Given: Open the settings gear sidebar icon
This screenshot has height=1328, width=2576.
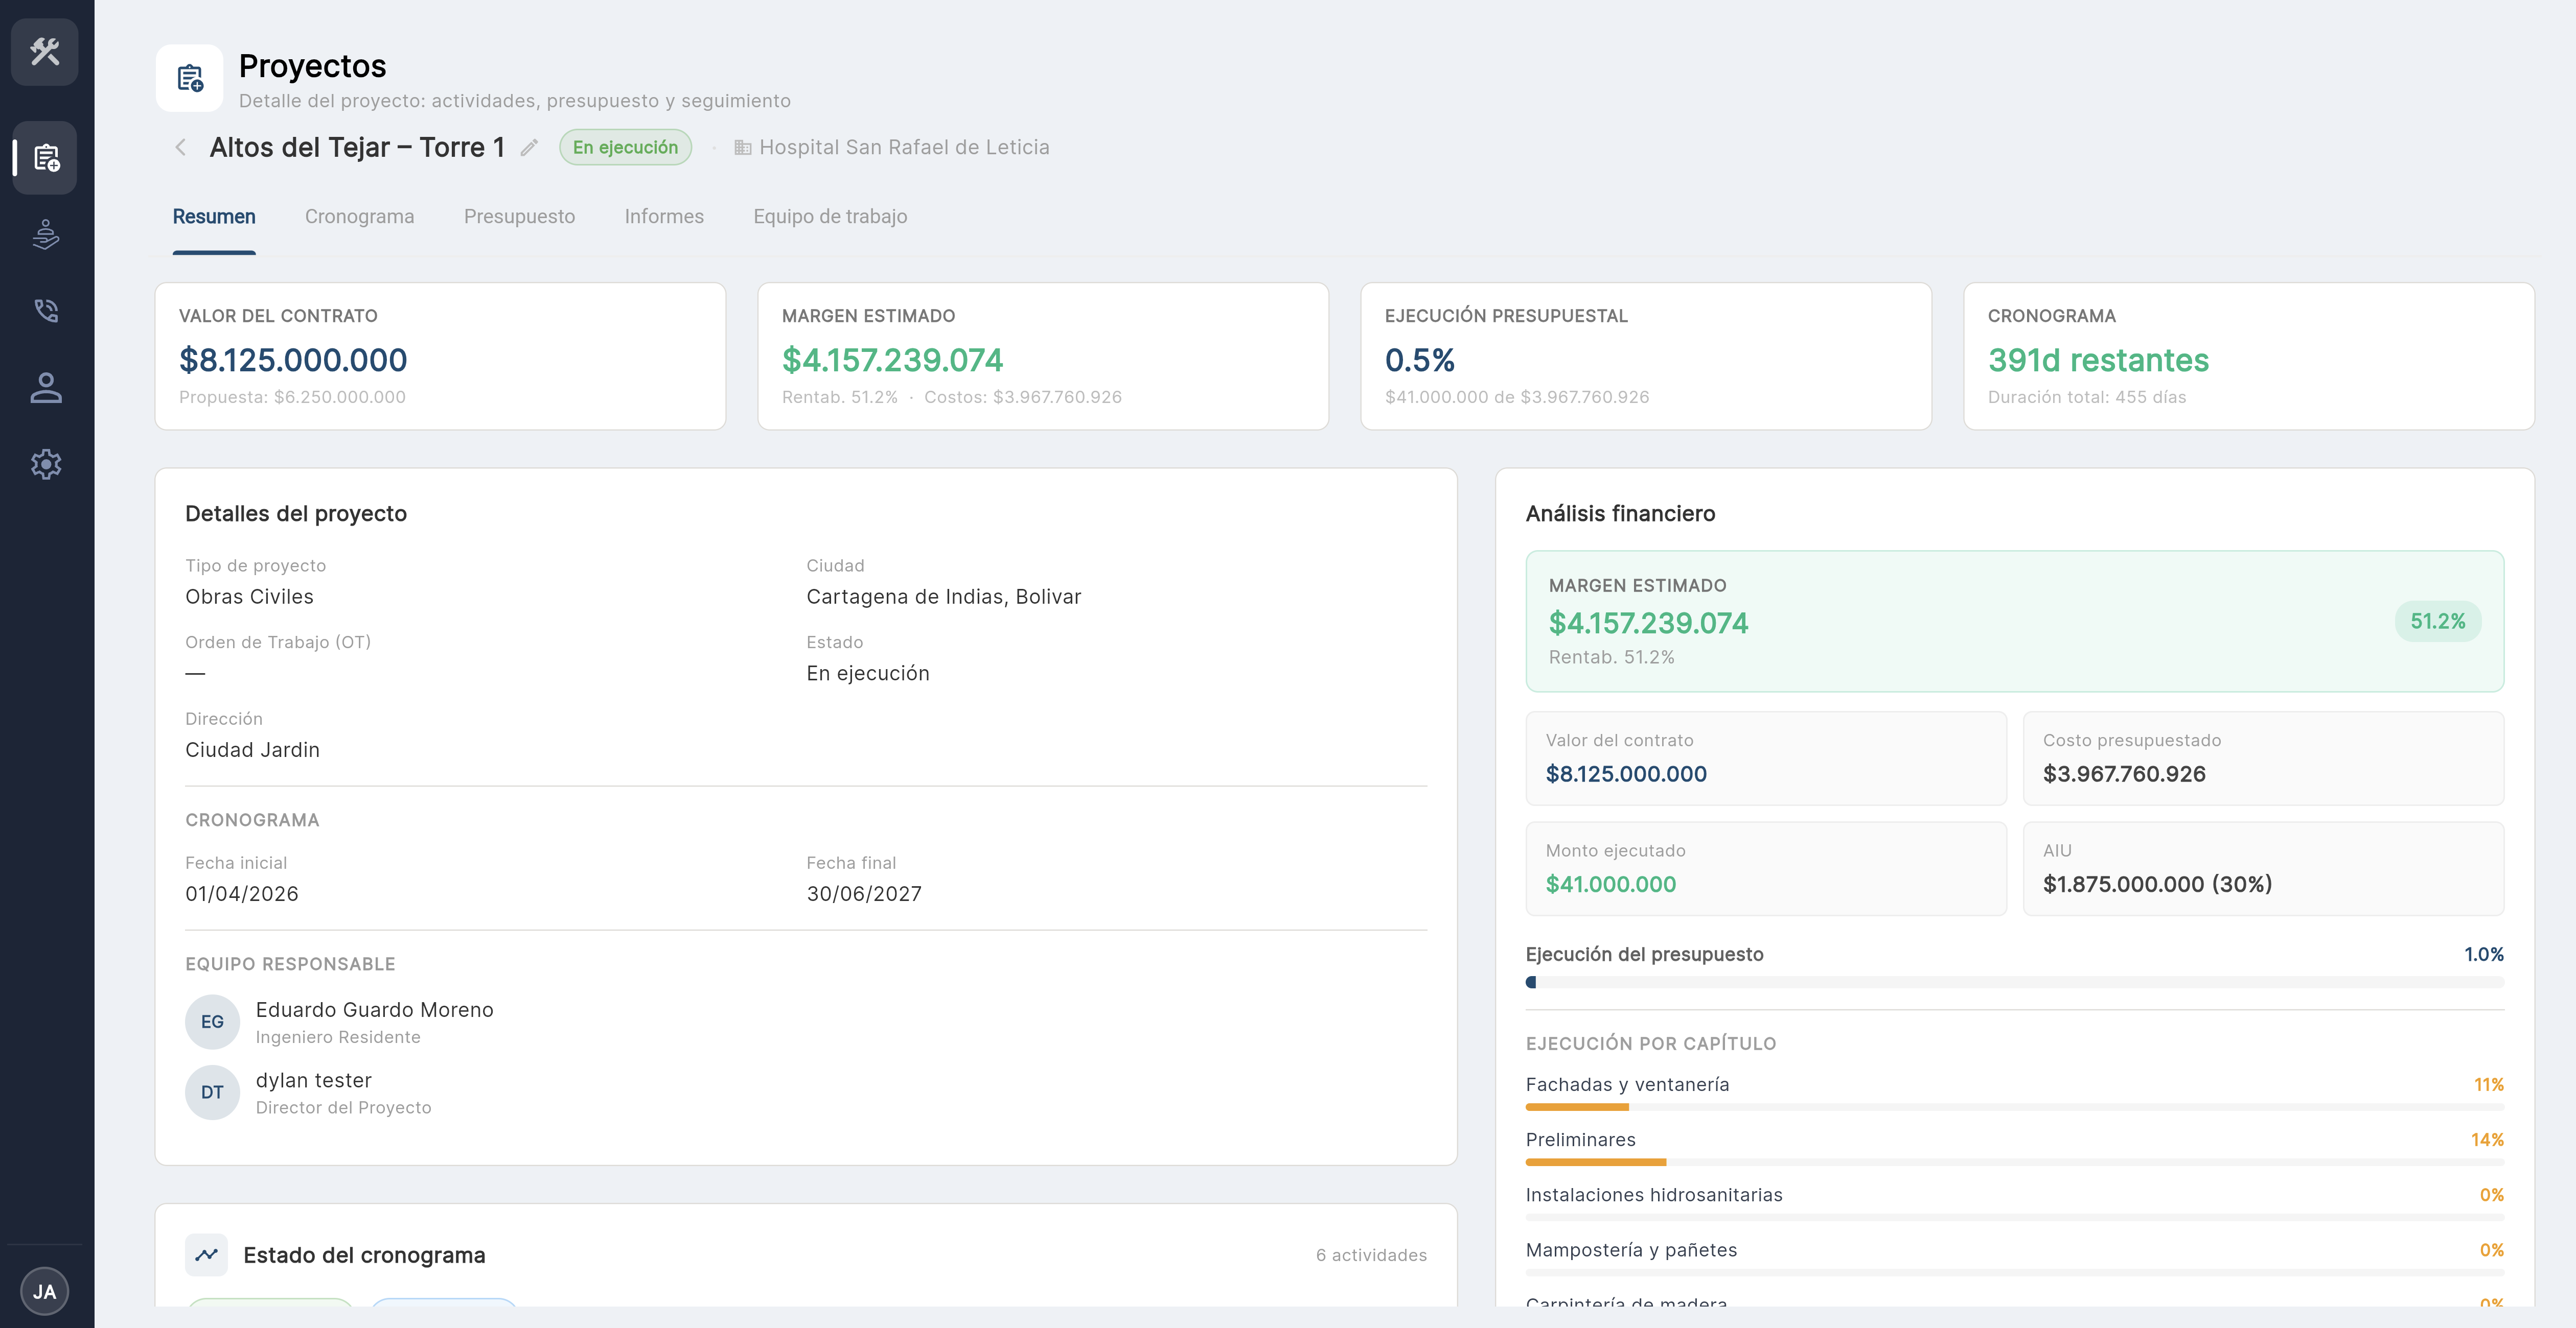Looking at the screenshot, I should [46, 464].
